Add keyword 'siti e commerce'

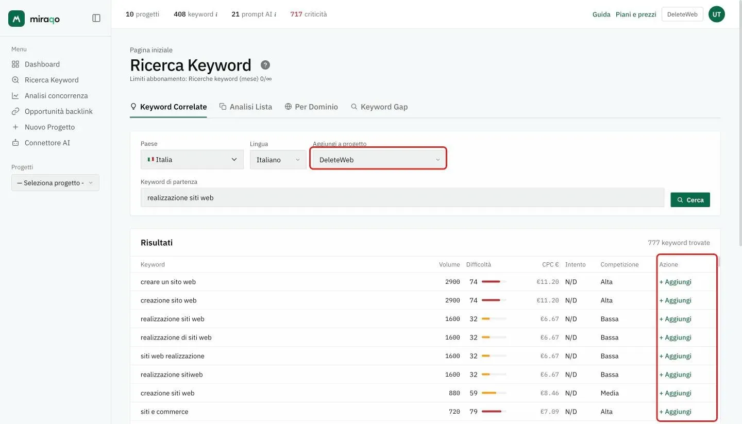pos(676,412)
